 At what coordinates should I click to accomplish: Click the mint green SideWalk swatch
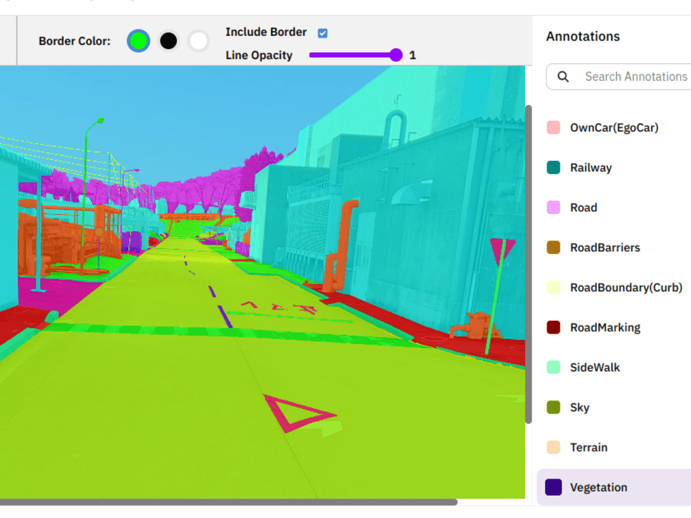[553, 367]
